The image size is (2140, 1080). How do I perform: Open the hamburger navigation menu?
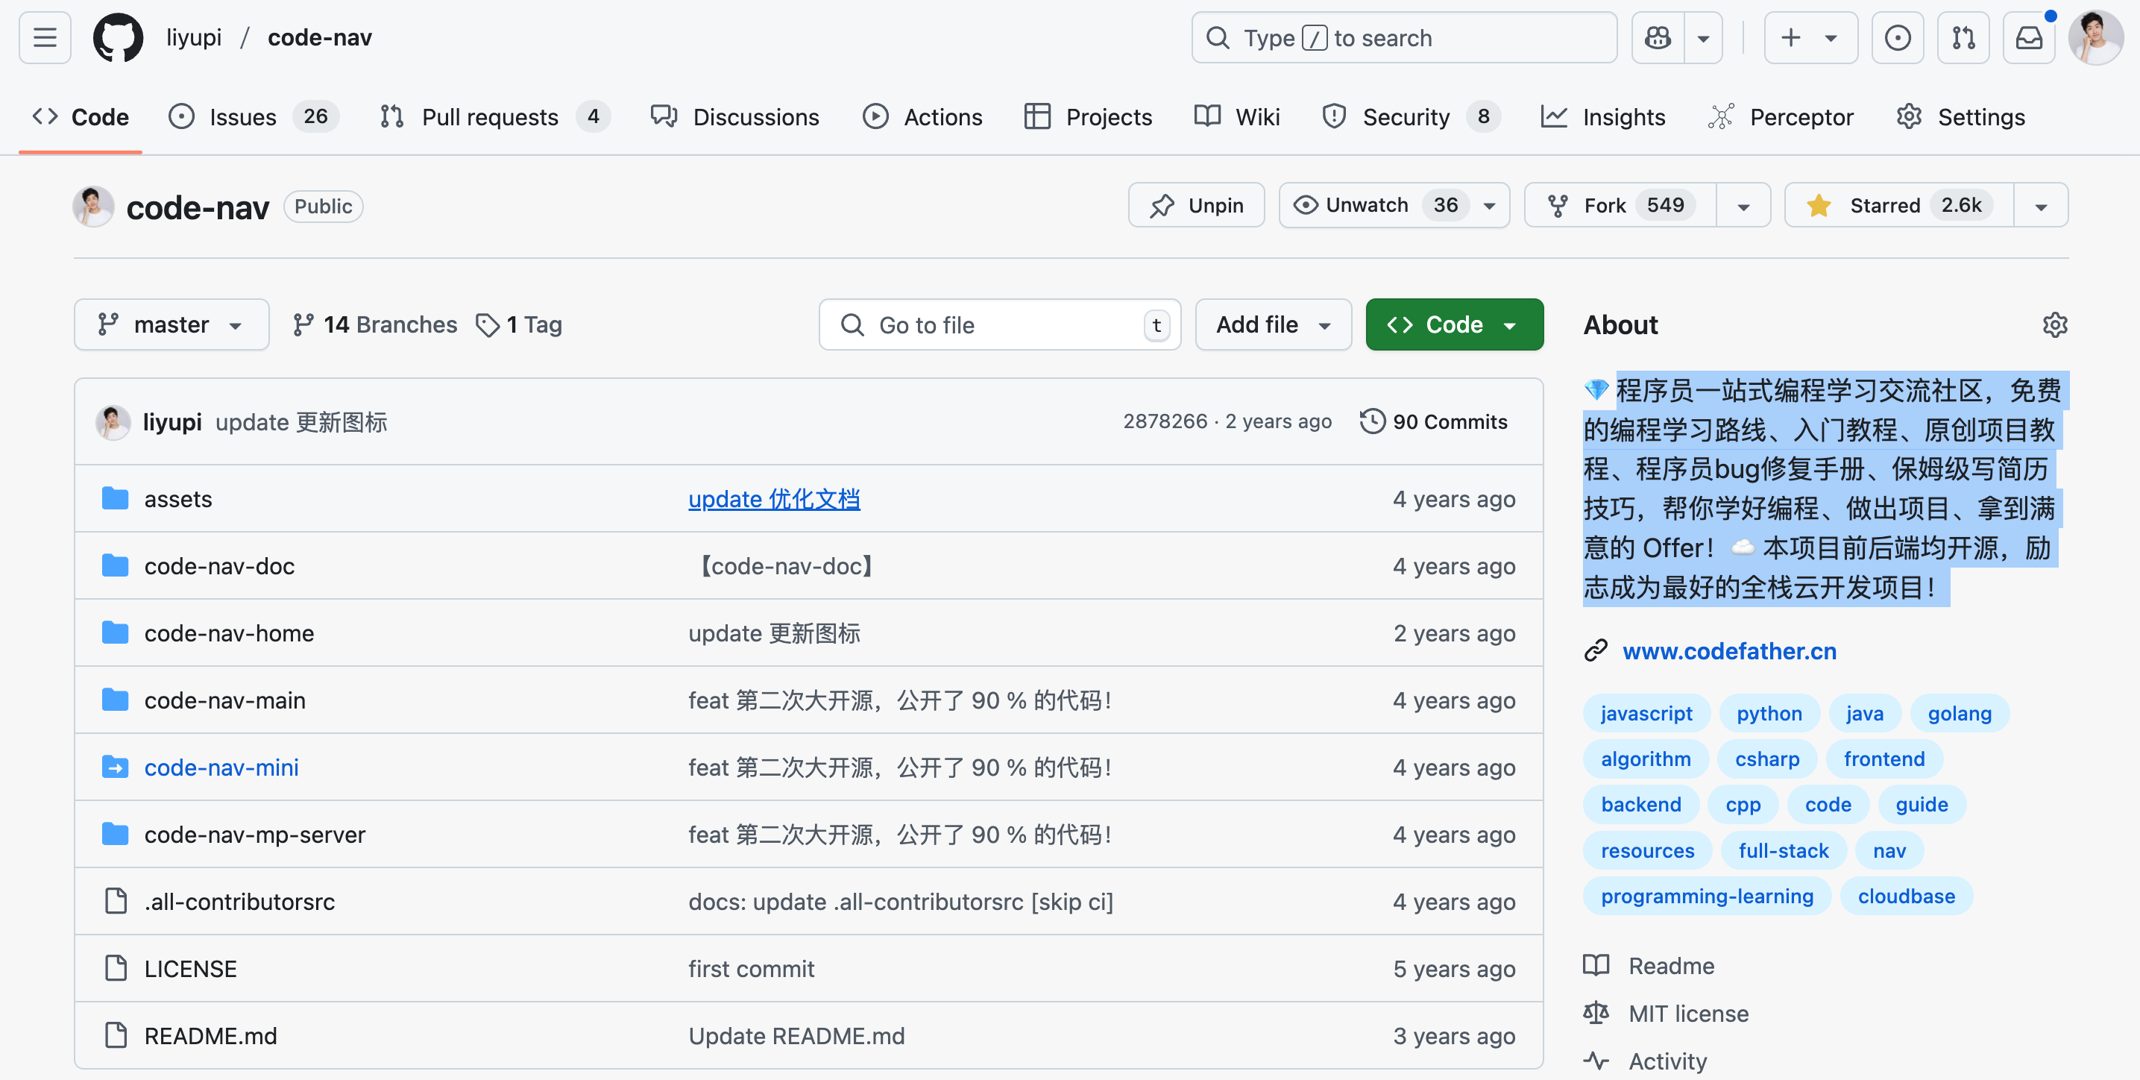pos(45,37)
